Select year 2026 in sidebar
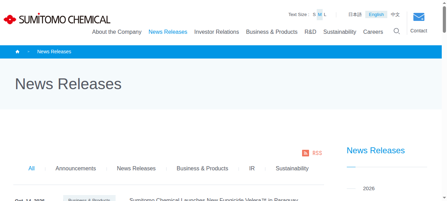Viewport: 447px width, 201px height. pyautogui.click(x=369, y=188)
